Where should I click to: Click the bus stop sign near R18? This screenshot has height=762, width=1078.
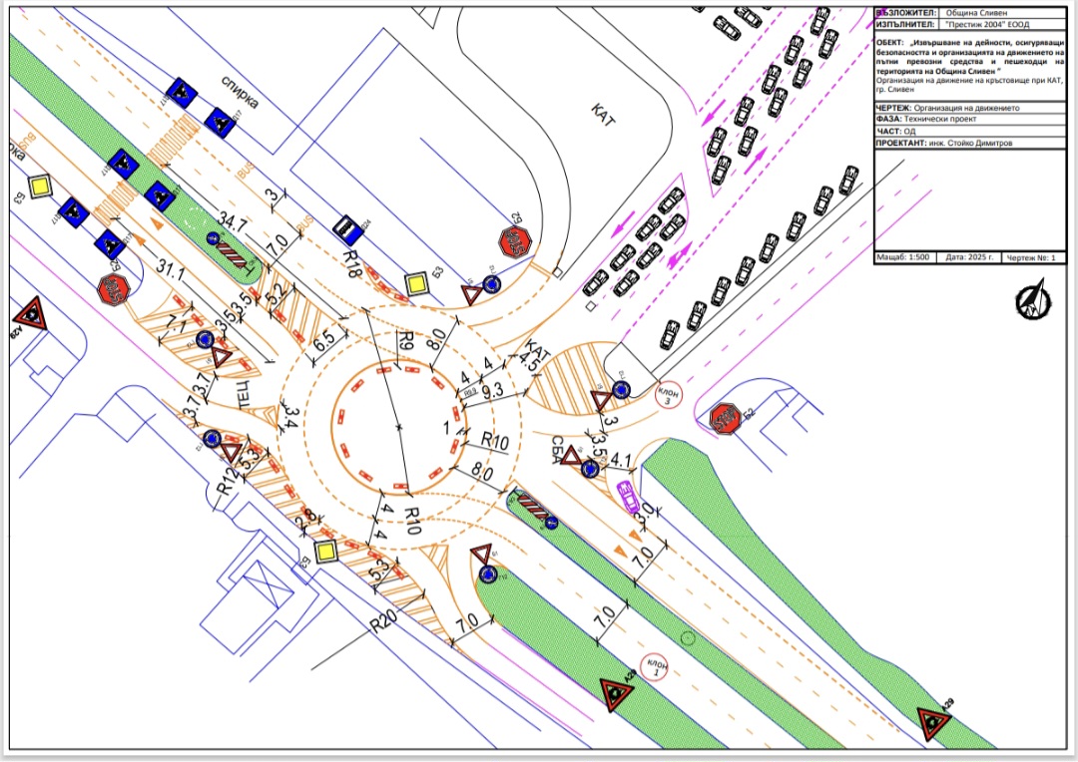click(347, 229)
